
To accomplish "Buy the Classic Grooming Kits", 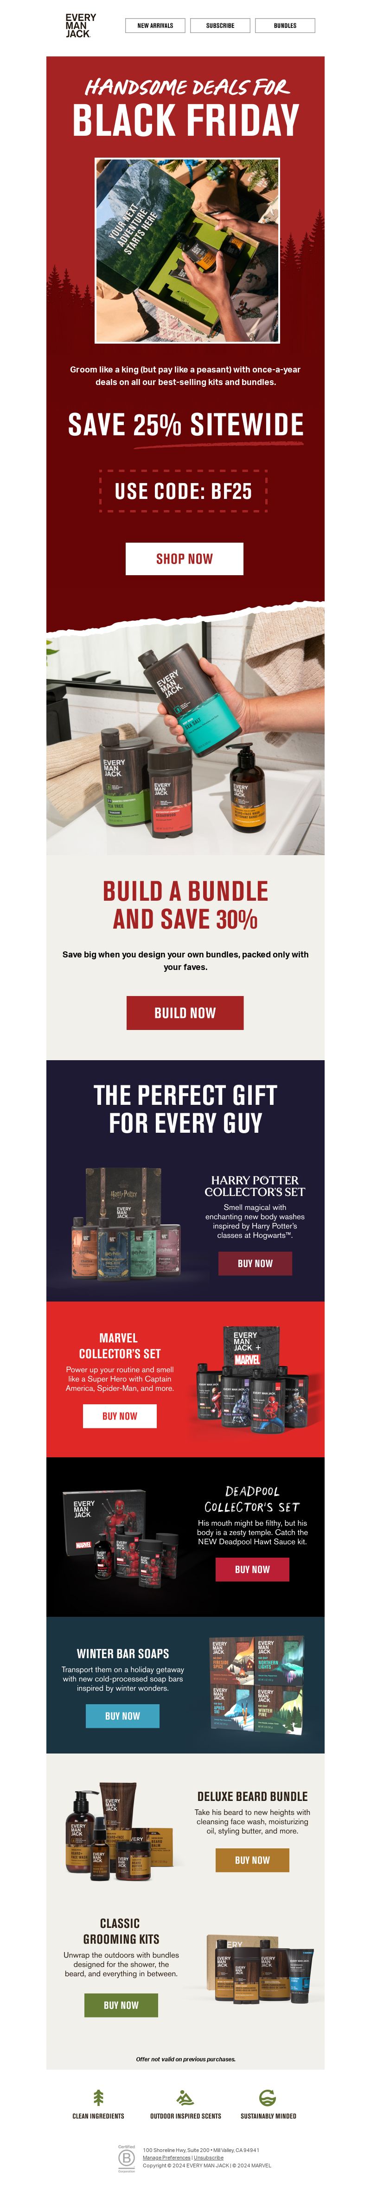I will pos(121,2005).
